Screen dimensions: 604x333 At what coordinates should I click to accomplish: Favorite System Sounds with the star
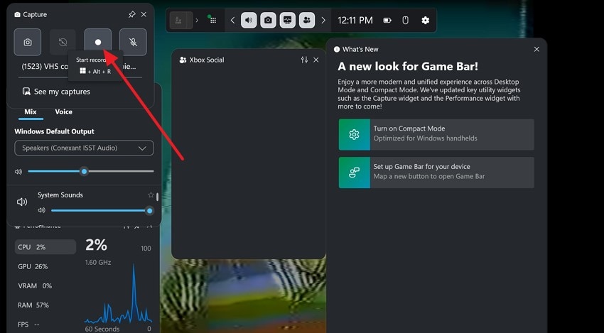(x=151, y=195)
